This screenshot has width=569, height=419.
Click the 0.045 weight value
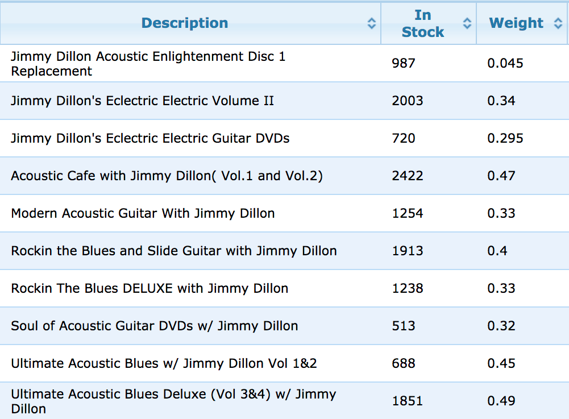point(505,63)
